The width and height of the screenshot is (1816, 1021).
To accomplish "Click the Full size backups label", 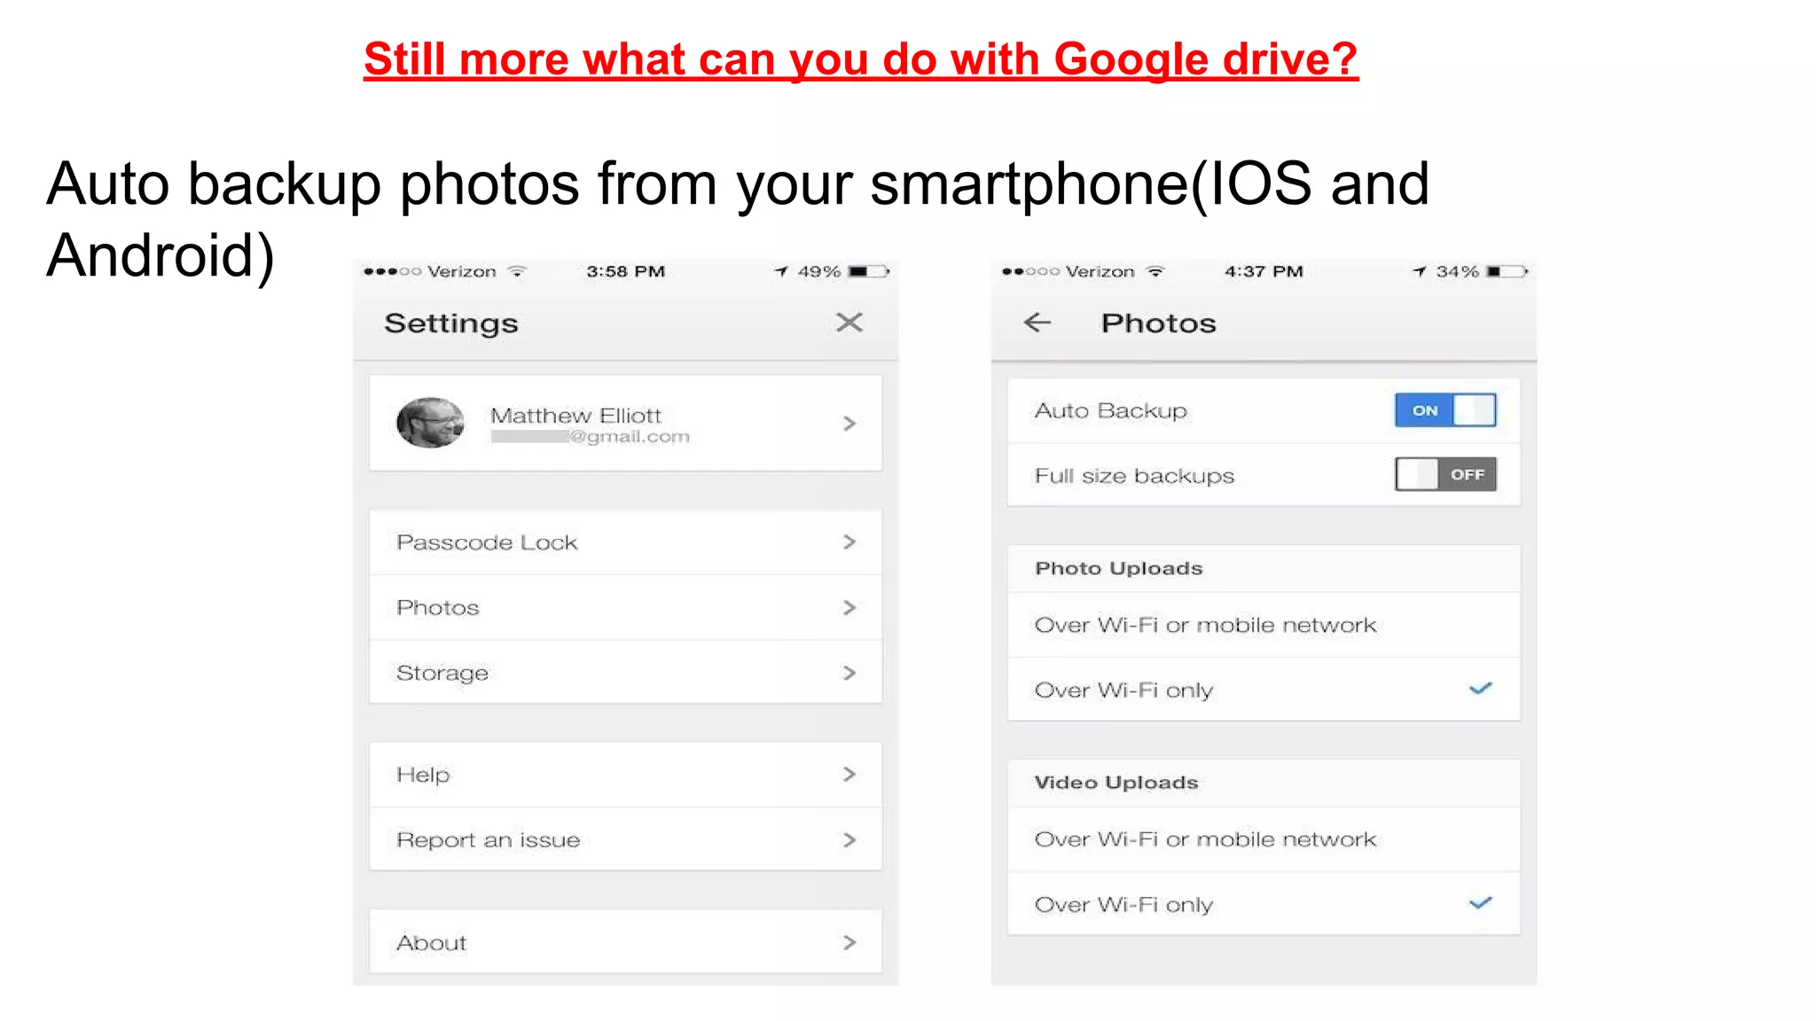I will click(1134, 476).
